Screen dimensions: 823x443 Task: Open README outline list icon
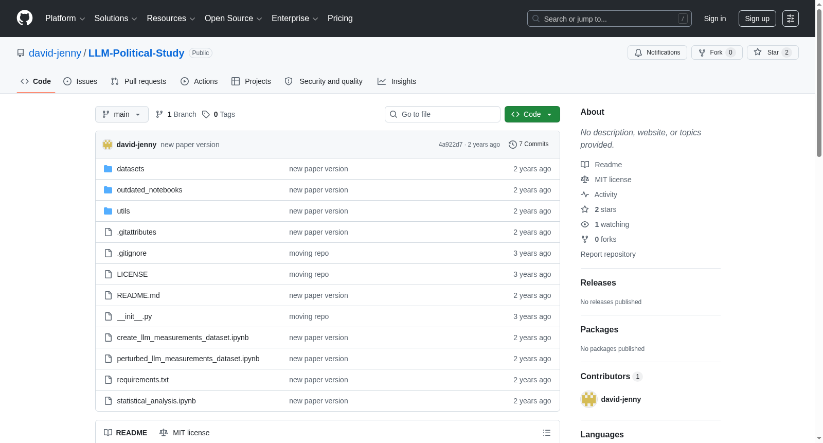[547, 433]
